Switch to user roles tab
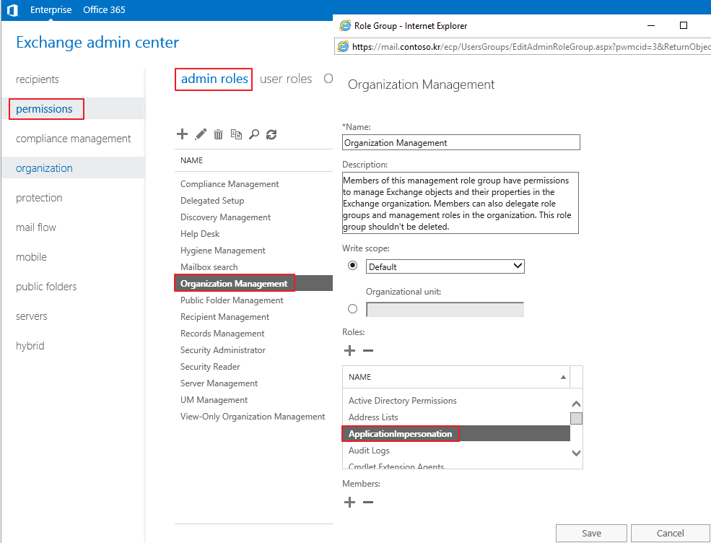This screenshot has width=711, height=543. coord(286,79)
